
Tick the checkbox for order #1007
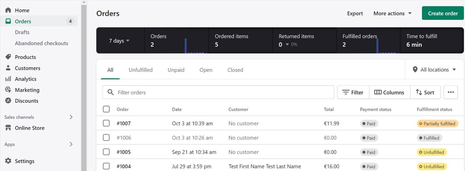106,123
